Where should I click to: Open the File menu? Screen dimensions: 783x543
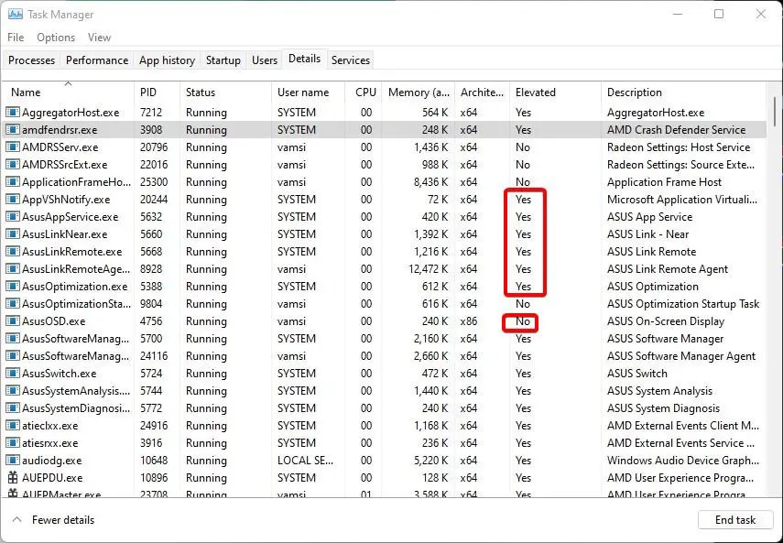tap(16, 38)
